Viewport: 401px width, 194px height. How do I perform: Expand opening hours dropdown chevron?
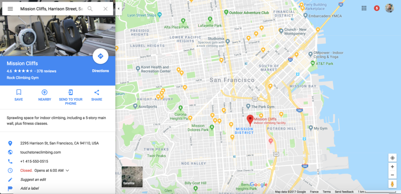coord(67,171)
